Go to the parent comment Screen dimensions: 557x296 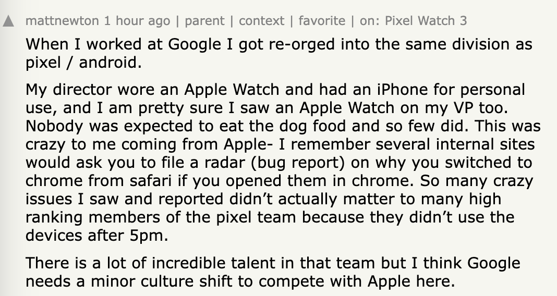pyautogui.click(x=205, y=21)
